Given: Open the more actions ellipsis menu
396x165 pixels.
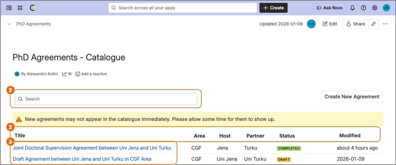Looking at the screenshot, I should coord(385,24).
